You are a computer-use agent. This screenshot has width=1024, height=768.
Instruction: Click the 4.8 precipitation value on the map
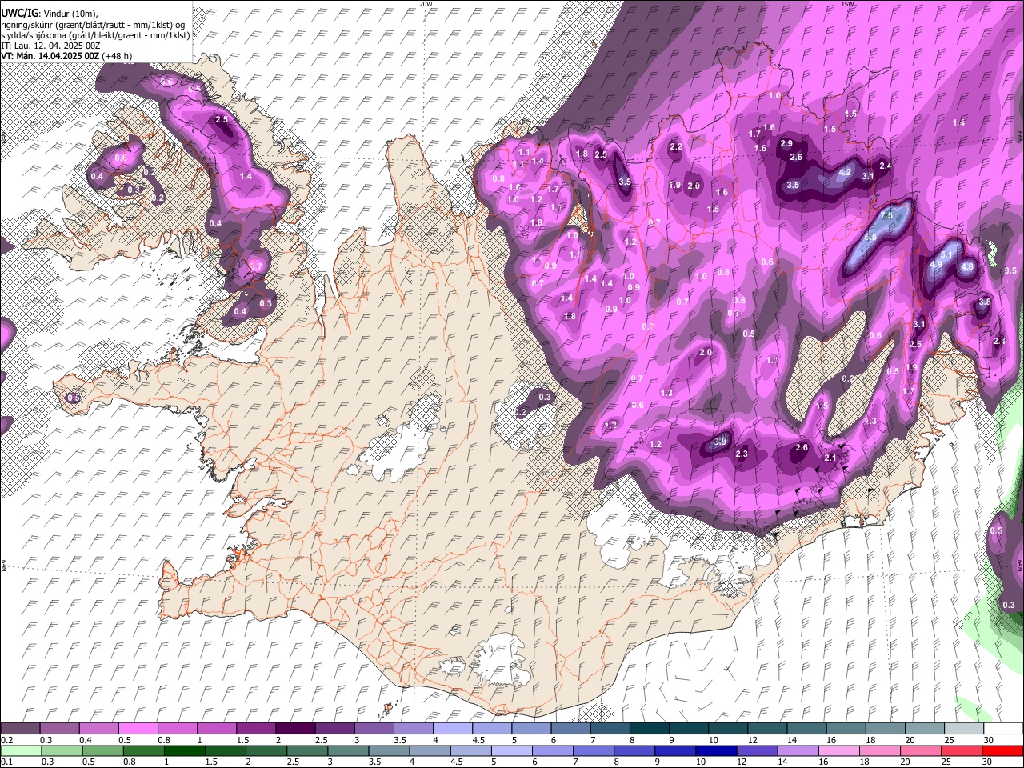click(x=966, y=266)
